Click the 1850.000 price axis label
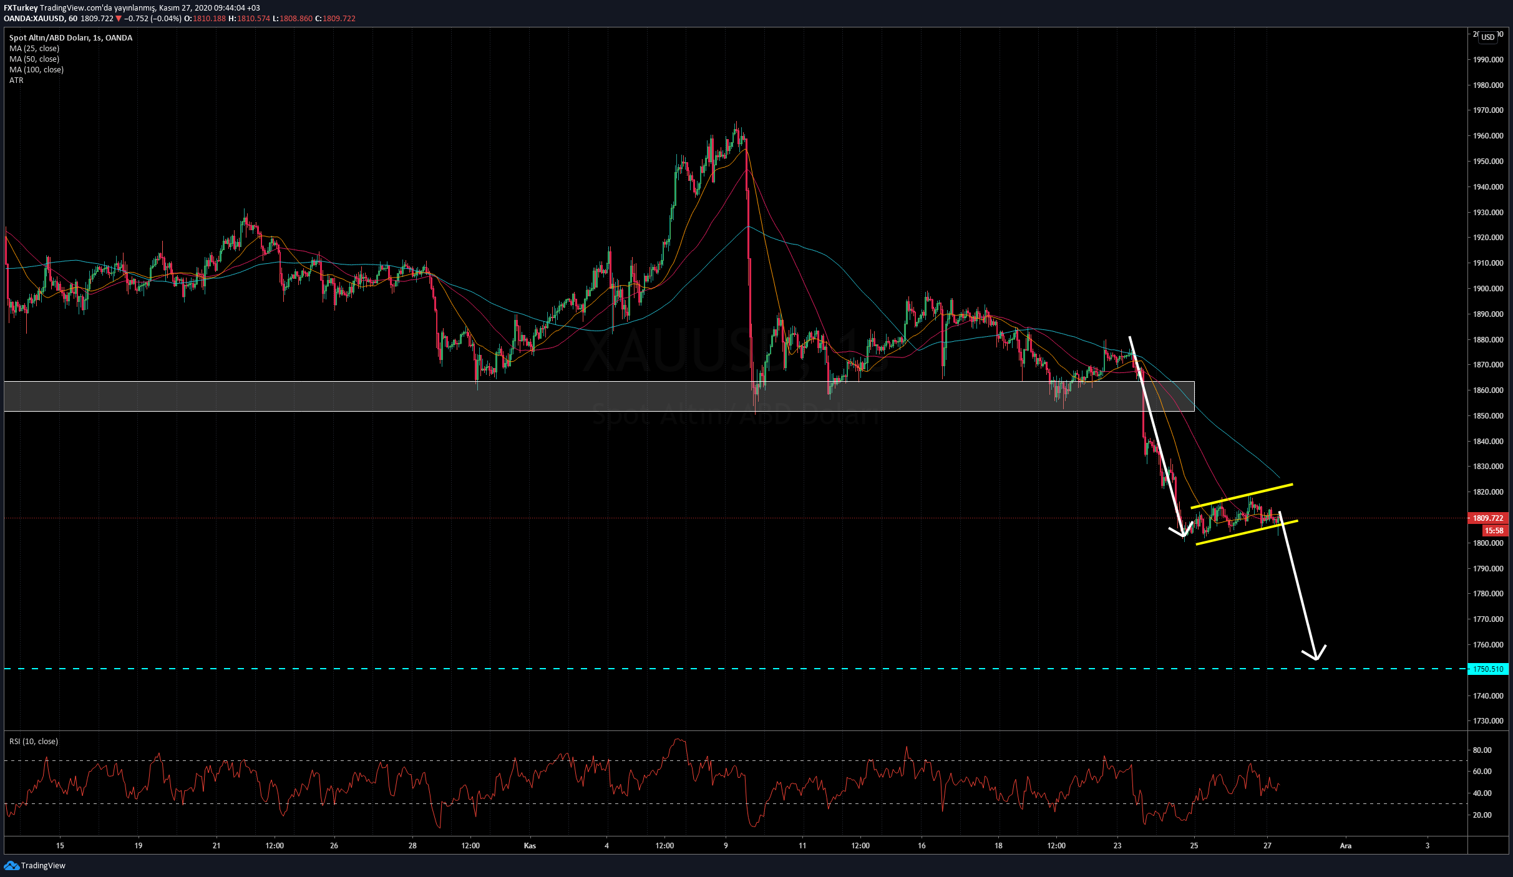 pyautogui.click(x=1488, y=416)
